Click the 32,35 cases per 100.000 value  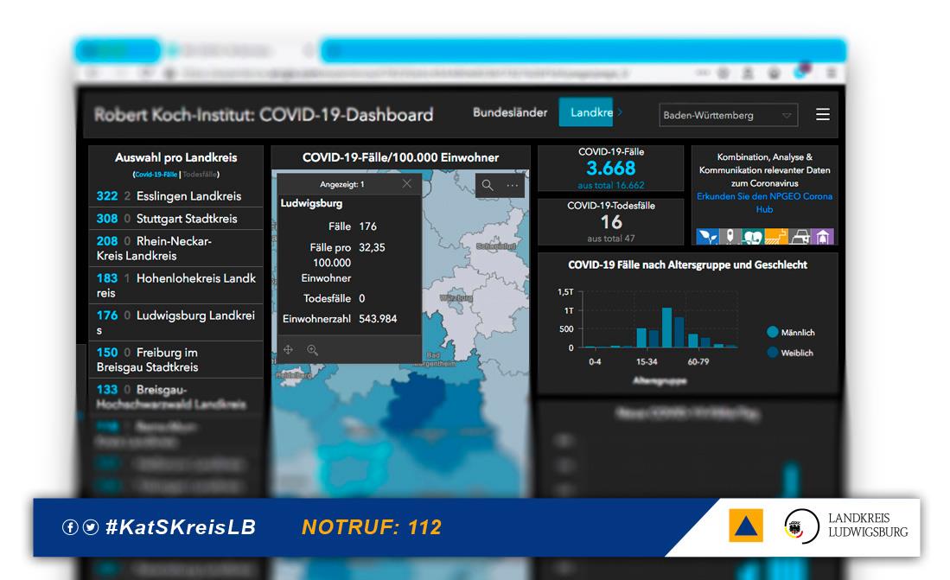pyautogui.click(x=372, y=247)
